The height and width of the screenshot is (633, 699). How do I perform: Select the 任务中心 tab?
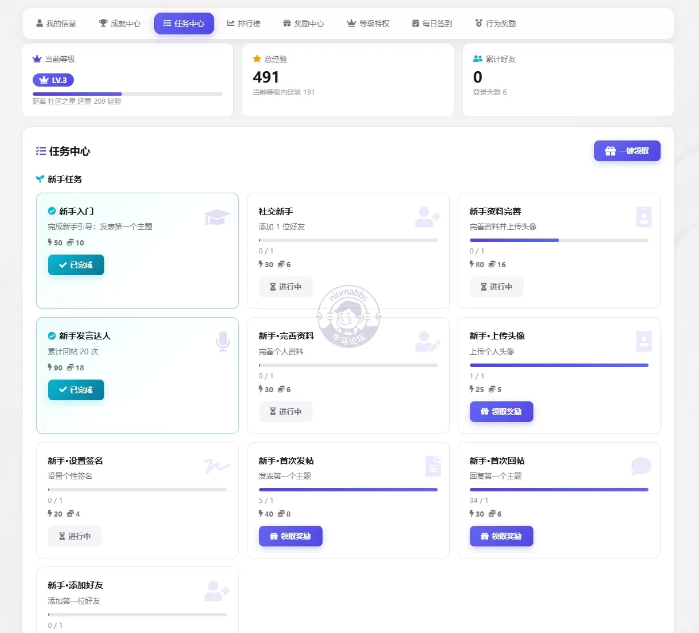click(184, 24)
